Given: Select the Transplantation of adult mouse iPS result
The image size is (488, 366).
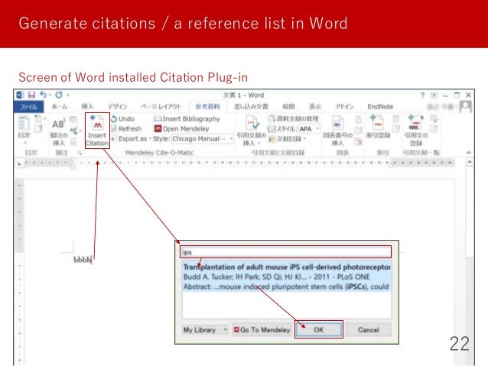Looking at the screenshot, I should tap(287, 277).
